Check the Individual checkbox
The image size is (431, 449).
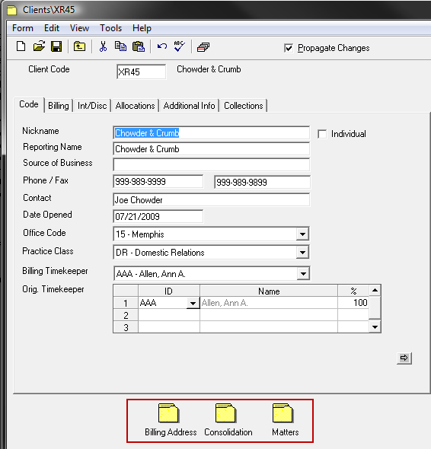point(322,134)
